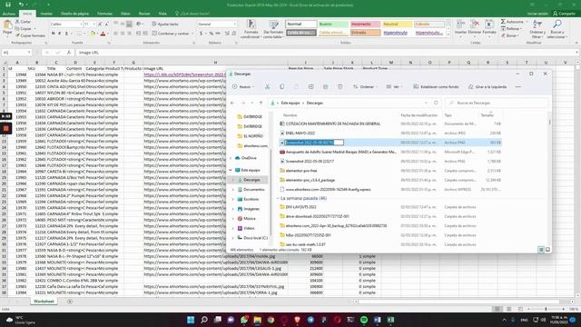Viewport: 581px width, 327px height.
Task: Click Girar a la izquierda in Explorer
Action: tap(487, 87)
